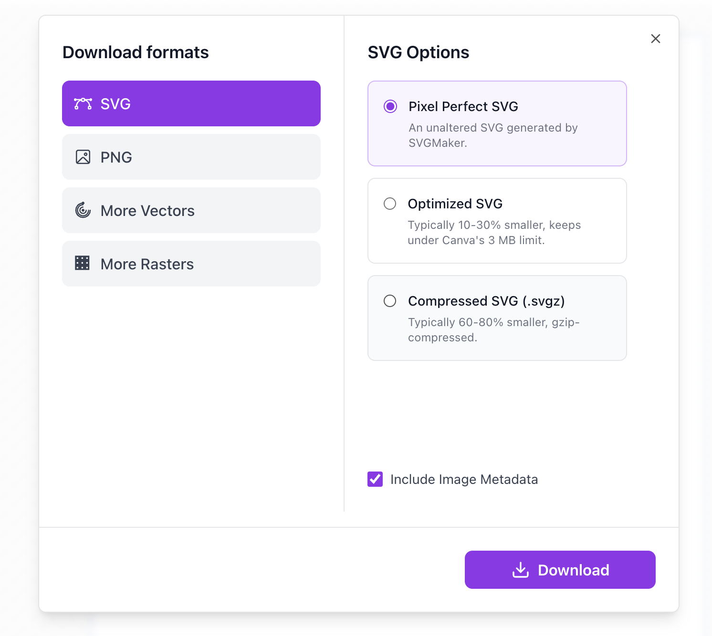This screenshot has height=636, width=712.
Task: Click the SVG Options panel heading
Action: [x=418, y=52]
